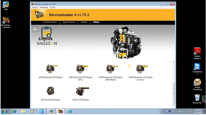Click the JCB logo in header
The image size is (206, 115).
(x=39, y=15)
